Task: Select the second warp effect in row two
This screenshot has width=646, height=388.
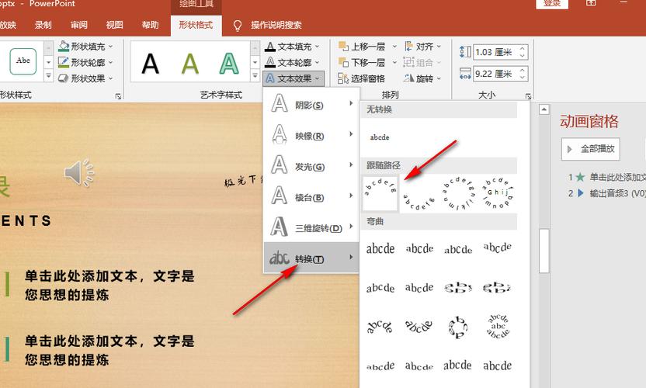Action: [419, 287]
